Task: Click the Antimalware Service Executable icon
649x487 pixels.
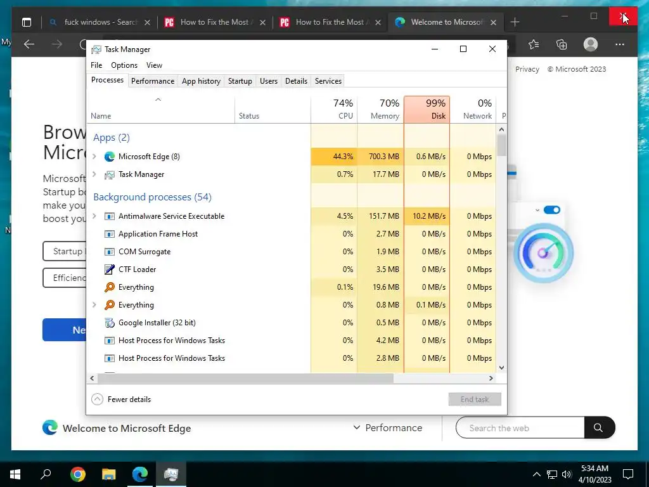Action: [109, 216]
